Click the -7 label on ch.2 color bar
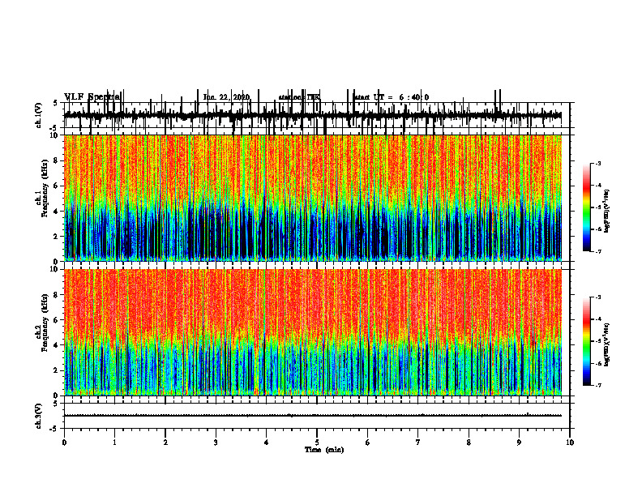The width and height of the screenshot is (642, 496). [x=598, y=385]
